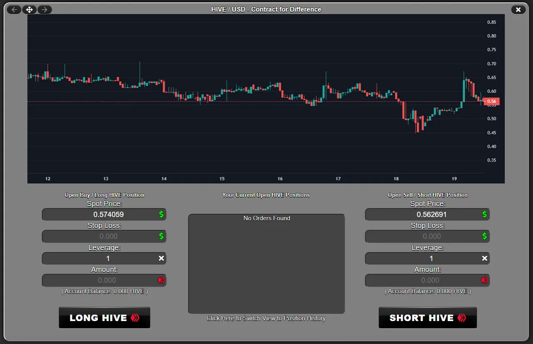Click the back arrow navigation icon
Viewport: 533px width, 344px height.
pyautogui.click(x=14, y=10)
